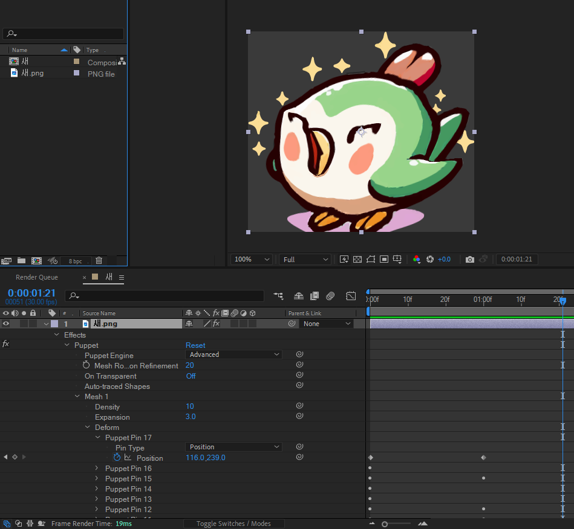This screenshot has height=529, width=574.
Task: Collapse Mesh 1 group
Action: pos(77,396)
